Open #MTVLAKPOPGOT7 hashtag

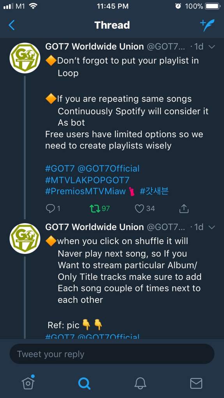(x=87, y=180)
